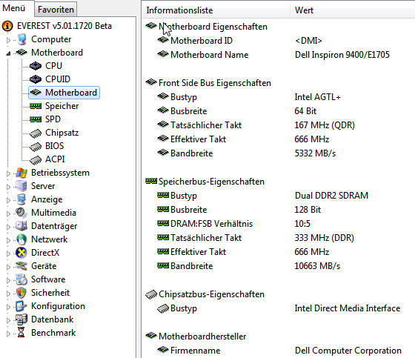Click the Datenbank icon
This screenshot has height=358, width=415.
21,319
